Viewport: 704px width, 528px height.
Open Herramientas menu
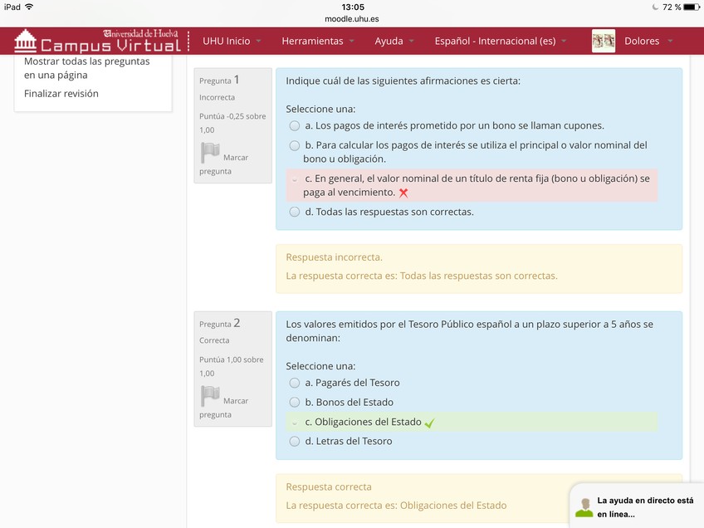coord(312,41)
